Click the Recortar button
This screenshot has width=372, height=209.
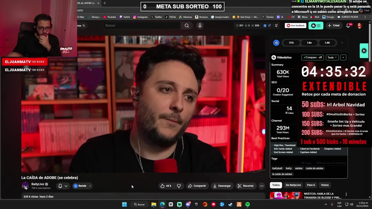pyautogui.click(x=246, y=186)
